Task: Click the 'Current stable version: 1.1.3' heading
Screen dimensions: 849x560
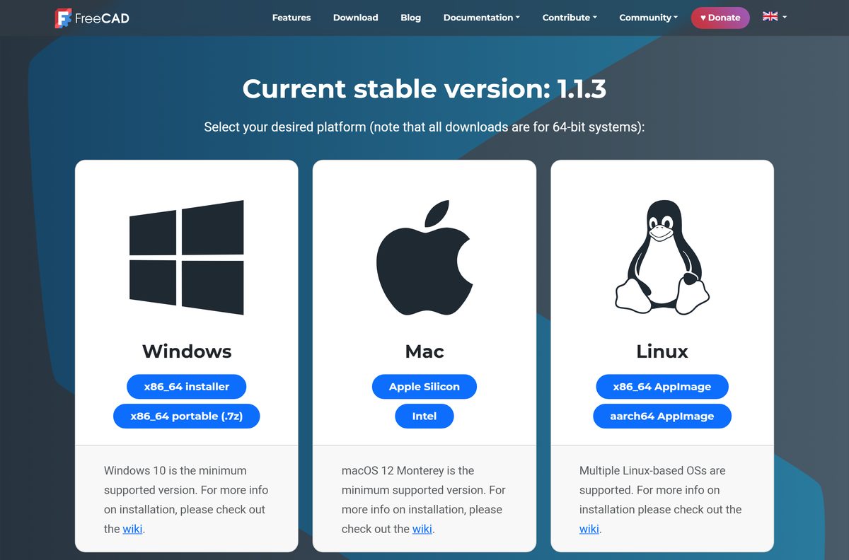Action: click(424, 89)
